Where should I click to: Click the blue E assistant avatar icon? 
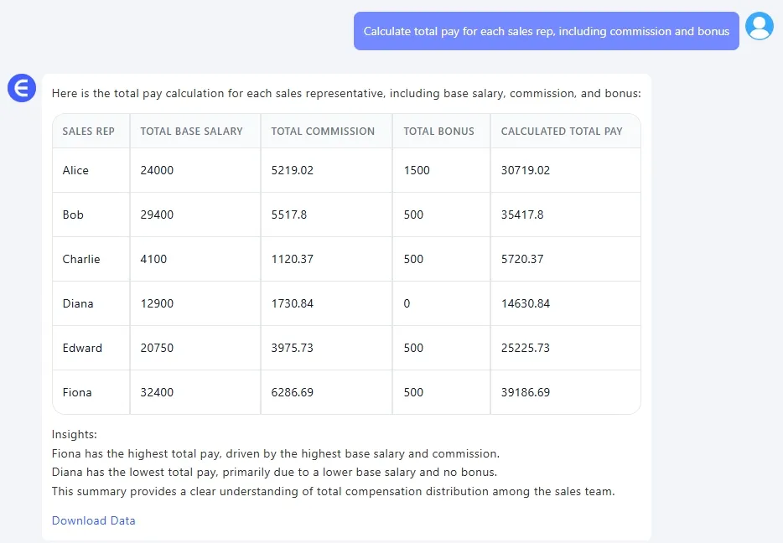(x=21, y=88)
